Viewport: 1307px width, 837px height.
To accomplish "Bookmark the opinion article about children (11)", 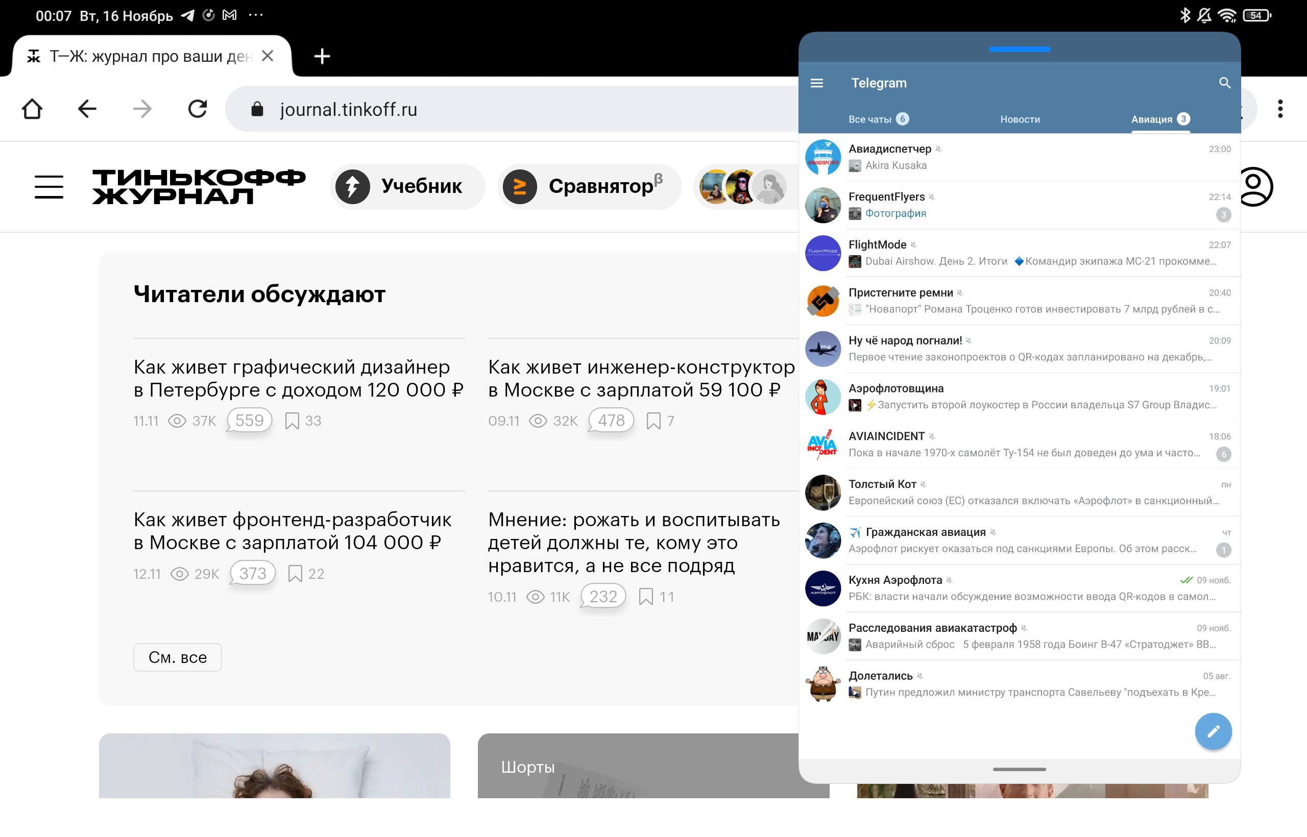I will tap(646, 597).
